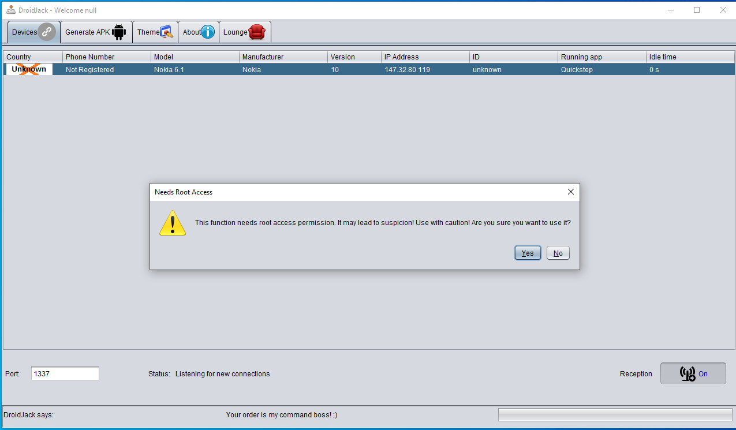This screenshot has height=430, width=736.
Task: Click the yellow warning triangle icon
Action: [173, 223]
